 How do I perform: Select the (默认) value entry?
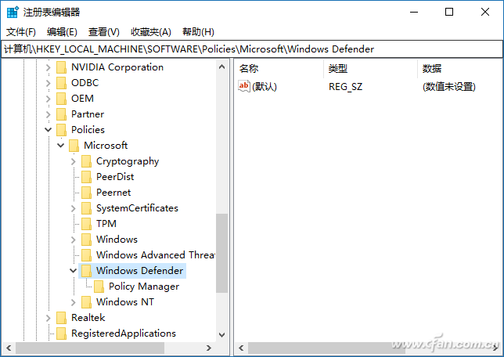click(x=265, y=87)
